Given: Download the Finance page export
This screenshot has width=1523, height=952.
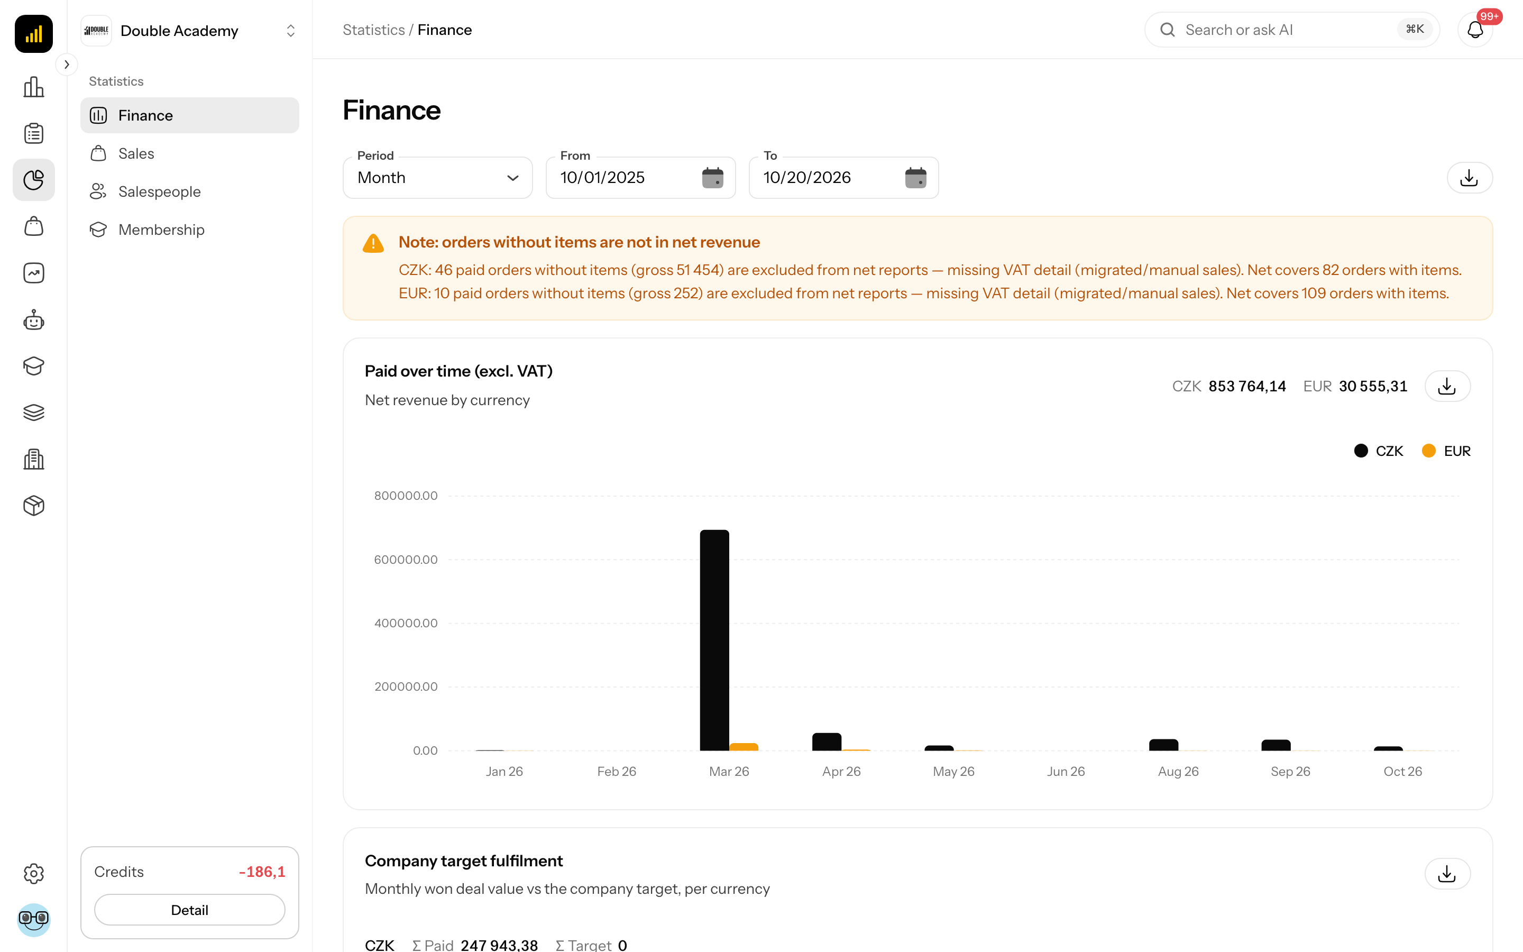Looking at the screenshot, I should (x=1470, y=178).
